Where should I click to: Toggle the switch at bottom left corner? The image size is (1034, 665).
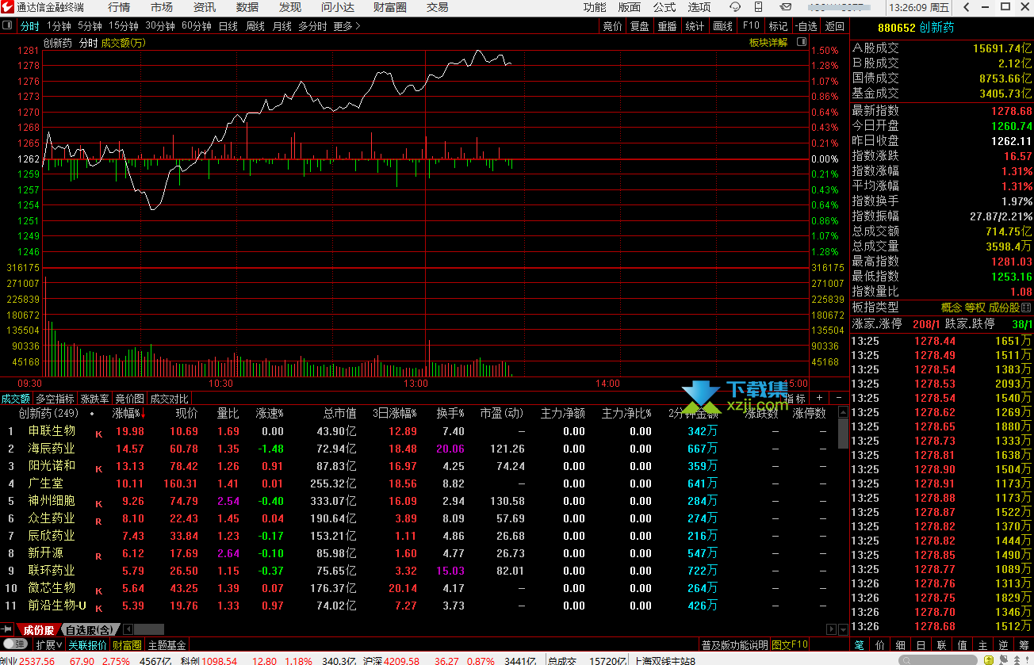16,645
